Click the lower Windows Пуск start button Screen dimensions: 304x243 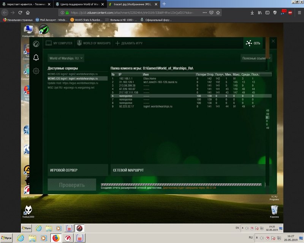coord(6,238)
